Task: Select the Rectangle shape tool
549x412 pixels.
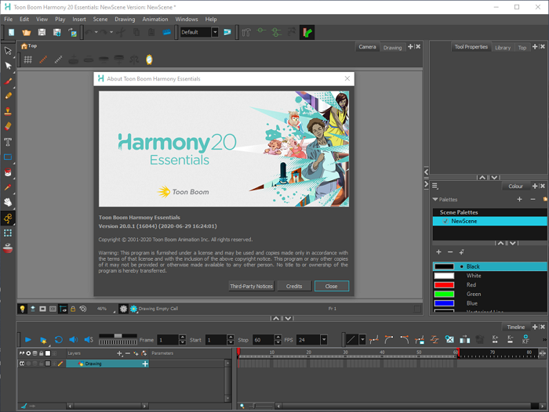Action: pyautogui.click(x=8, y=157)
